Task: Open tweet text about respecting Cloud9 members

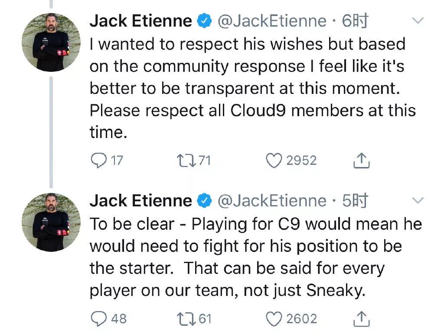Action: click(x=252, y=88)
